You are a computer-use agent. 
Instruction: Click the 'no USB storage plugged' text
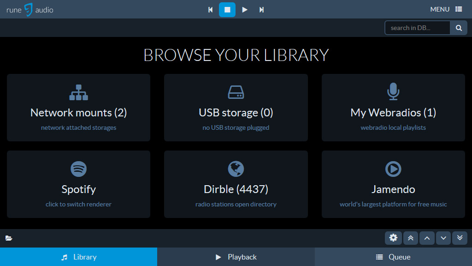(236, 127)
